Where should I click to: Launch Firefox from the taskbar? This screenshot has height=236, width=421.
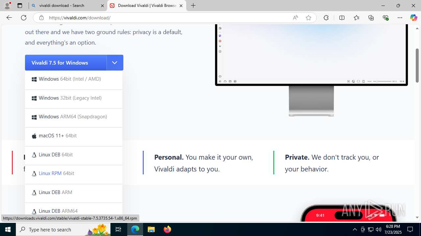pos(167,229)
